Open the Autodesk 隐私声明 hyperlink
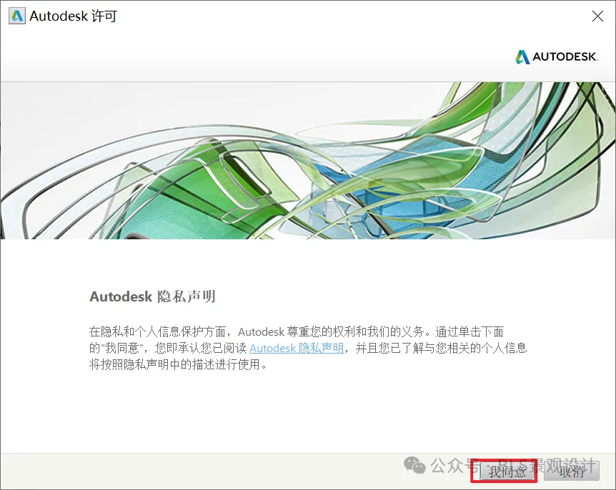The height and width of the screenshot is (490, 616). 297,349
